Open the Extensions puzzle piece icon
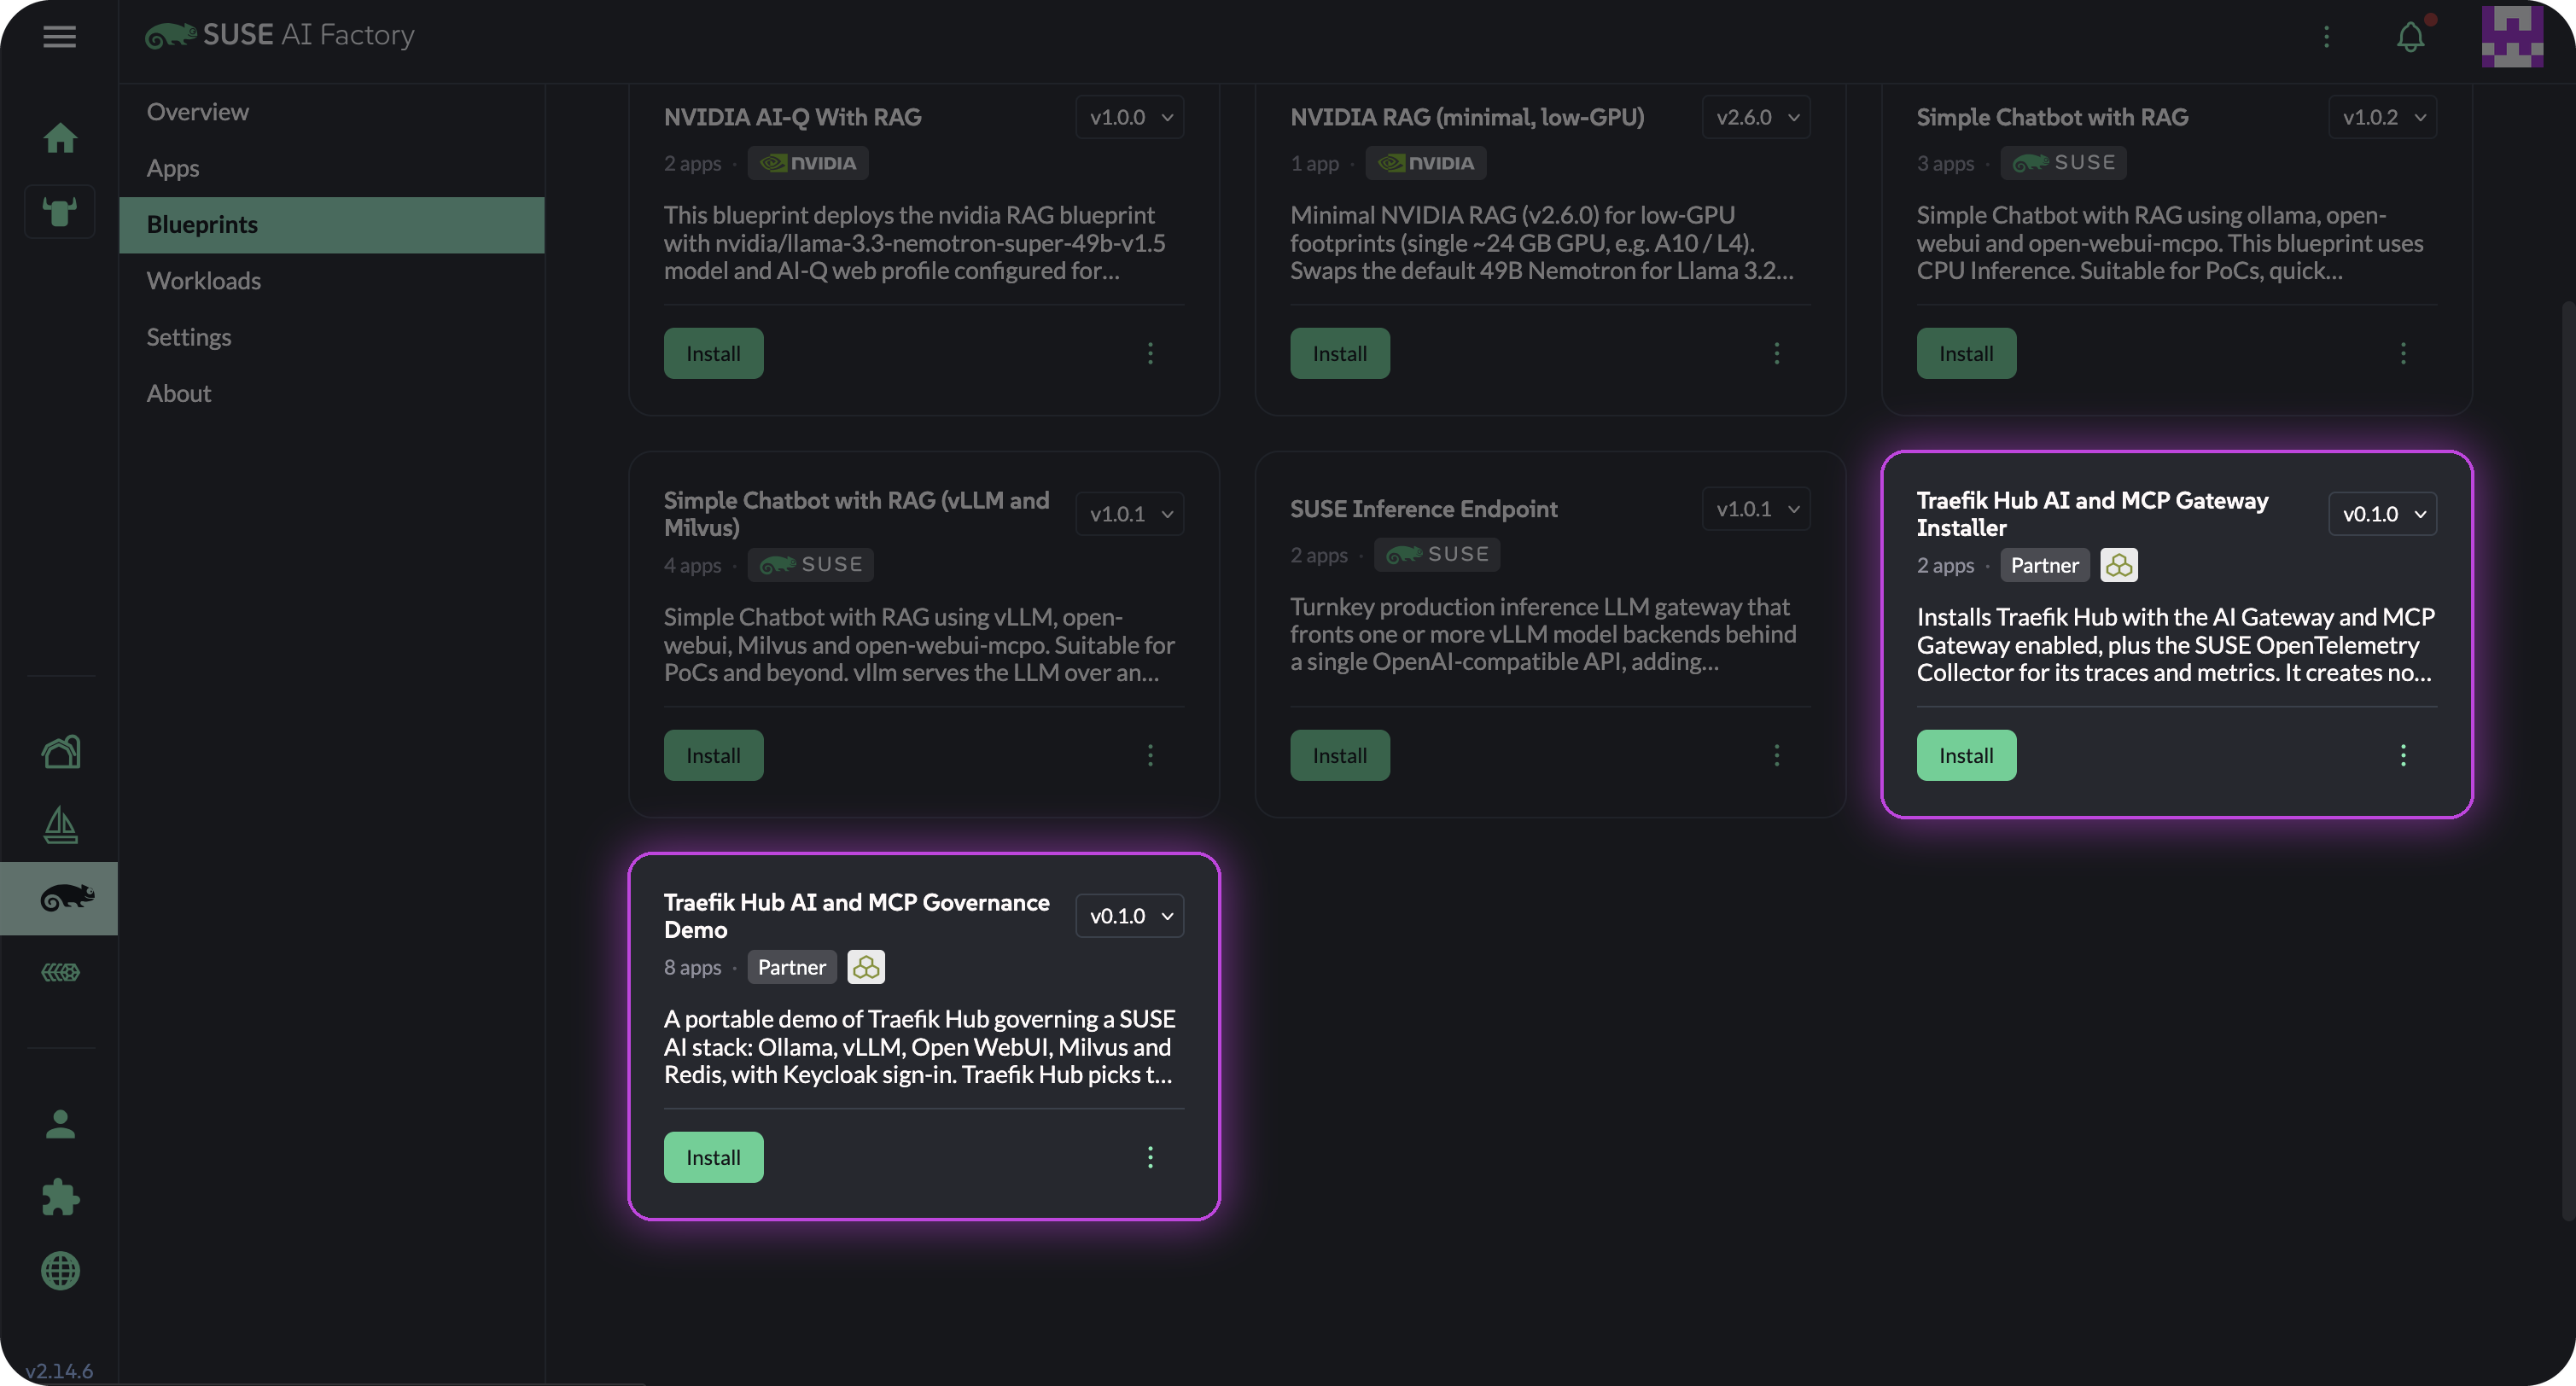This screenshot has width=2576, height=1386. [x=60, y=1197]
